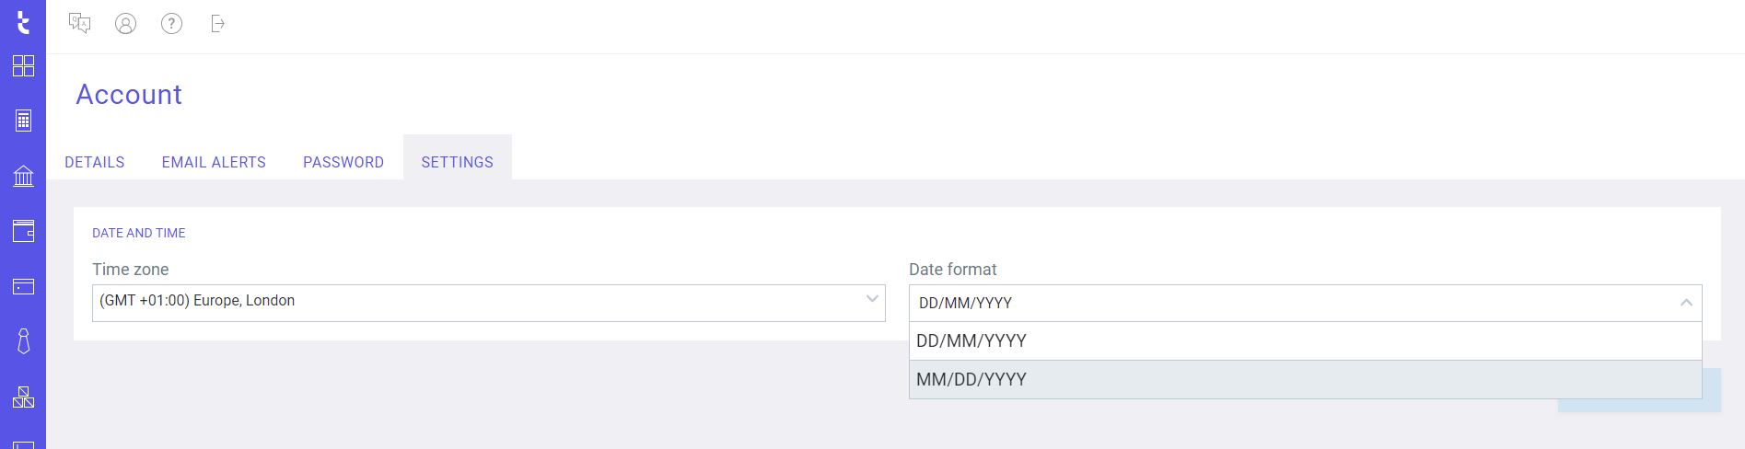The width and height of the screenshot is (1745, 449).
Task: Open the Password tab
Action: (343, 162)
